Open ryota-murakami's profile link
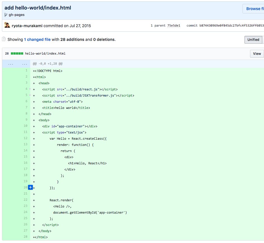264x243 pixels. (27, 26)
